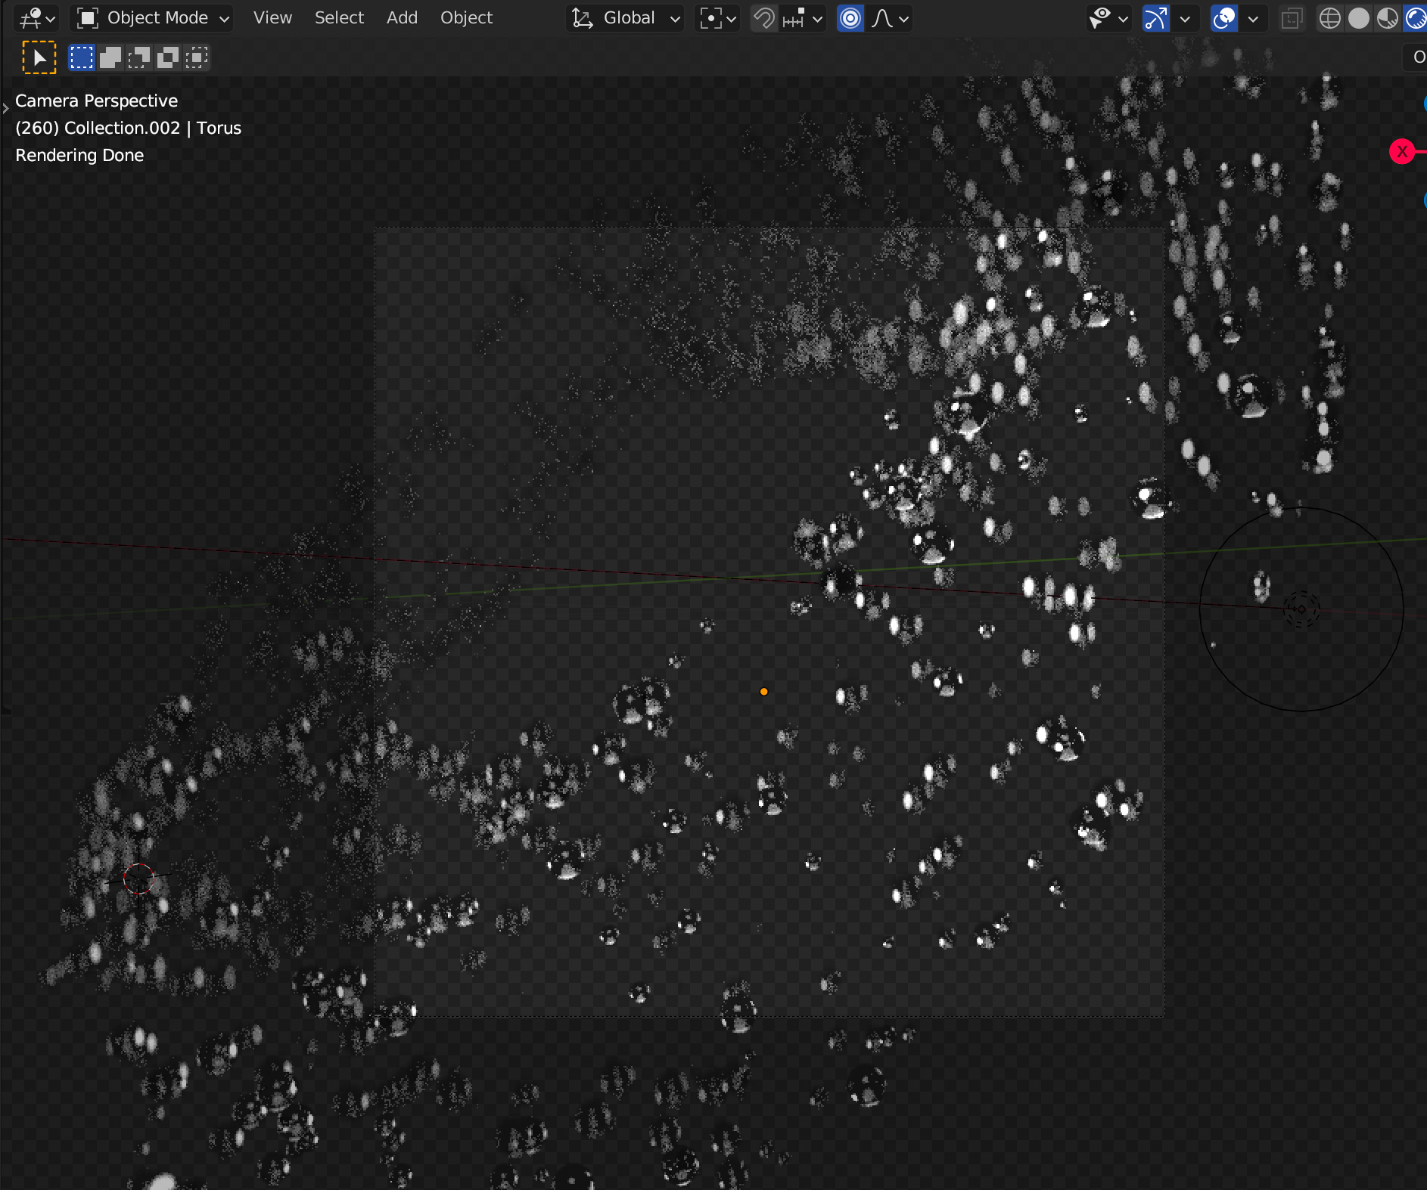Switch to material preview shading
Viewport: 1427px width, 1190px height.
(1388, 18)
